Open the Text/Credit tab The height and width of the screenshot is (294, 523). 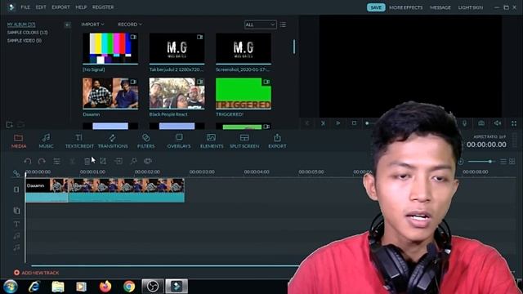[79, 141]
